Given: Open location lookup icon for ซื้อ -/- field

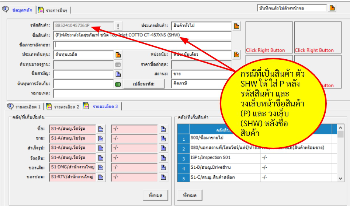Looking at the screenshot, I should (x=163, y=129).
